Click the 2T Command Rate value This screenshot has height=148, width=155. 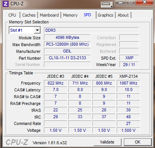[x=128, y=123]
